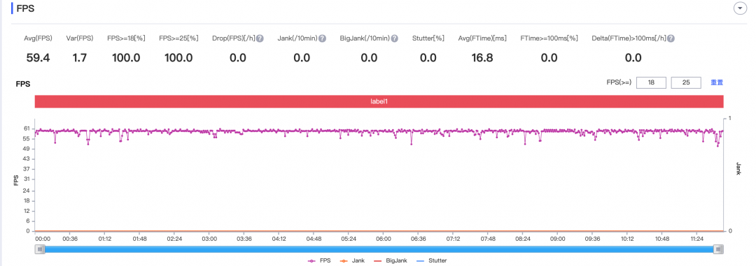Open help icon beside Delta(FTime)>100ms[/h]
This screenshot has width=756, height=266.
pos(671,38)
